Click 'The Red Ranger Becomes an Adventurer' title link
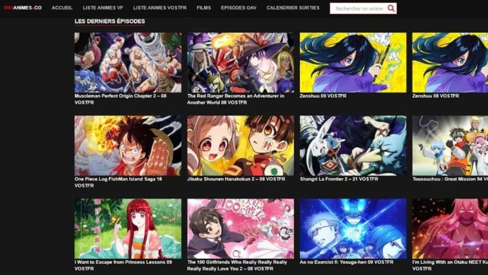Viewport: 488px width, 275px height. click(235, 99)
